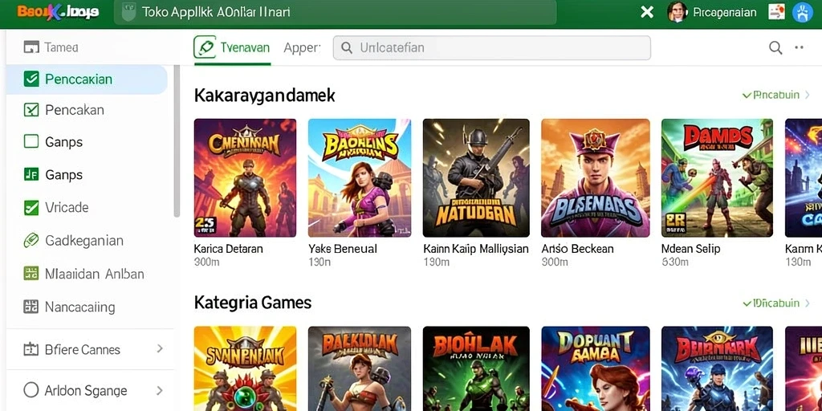
Task: Open the Baekidlak thumbnail
Action: pyautogui.click(x=360, y=368)
